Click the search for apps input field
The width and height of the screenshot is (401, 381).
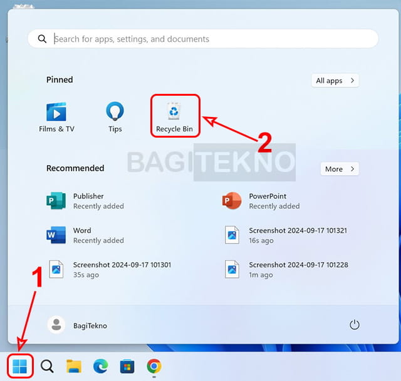(x=203, y=39)
